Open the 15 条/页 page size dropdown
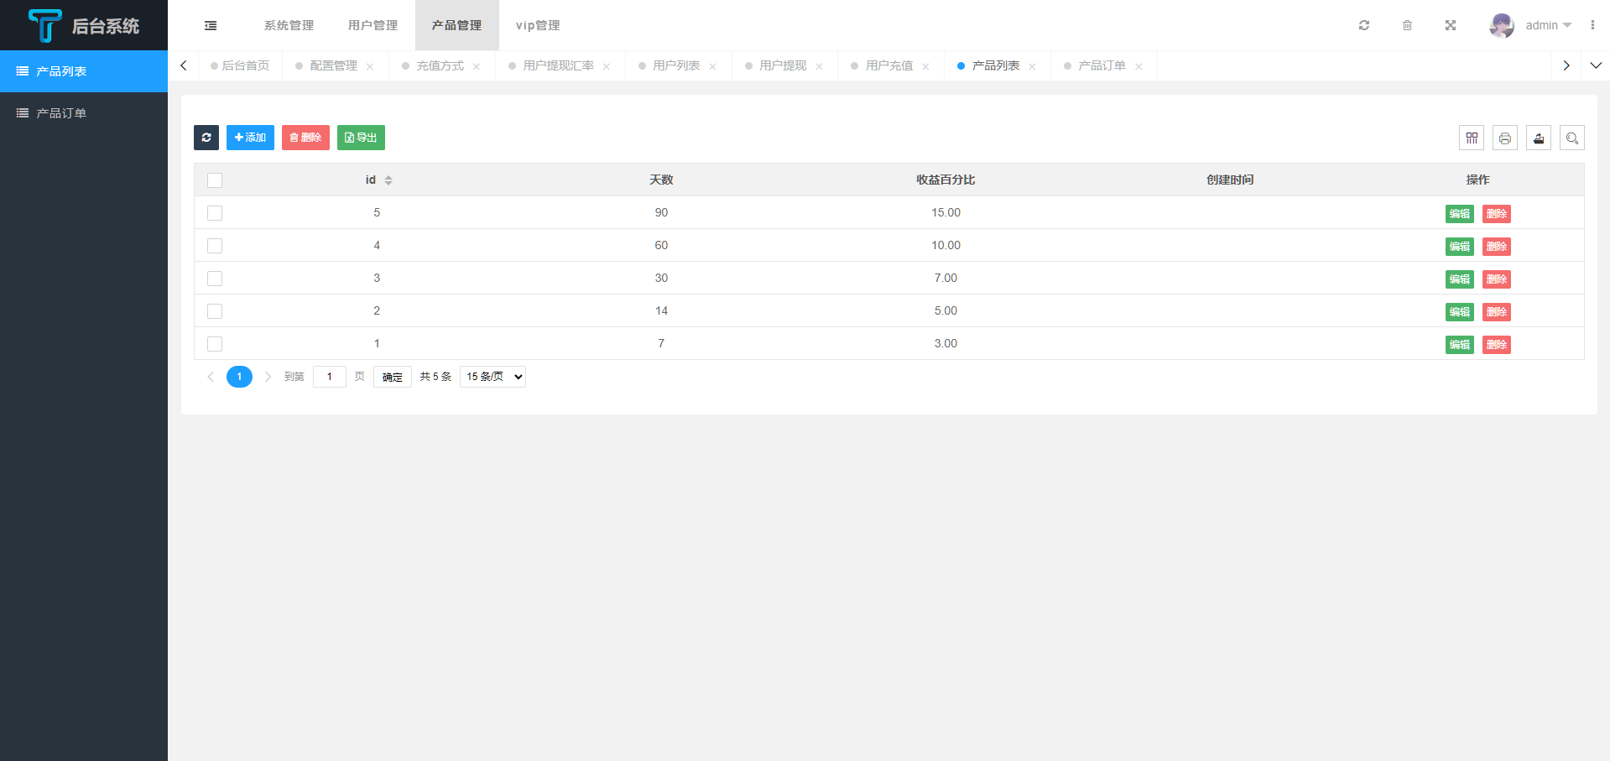This screenshot has width=1610, height=761. 493,377
